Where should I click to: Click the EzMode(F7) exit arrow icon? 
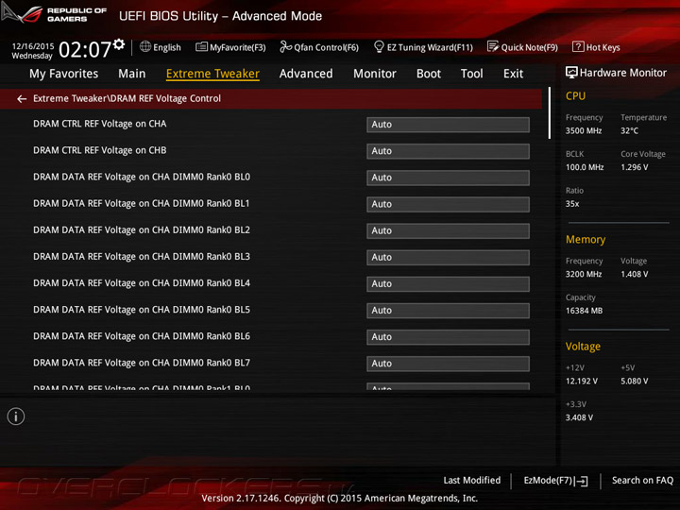pyautogui.click(x=583, y=481)
